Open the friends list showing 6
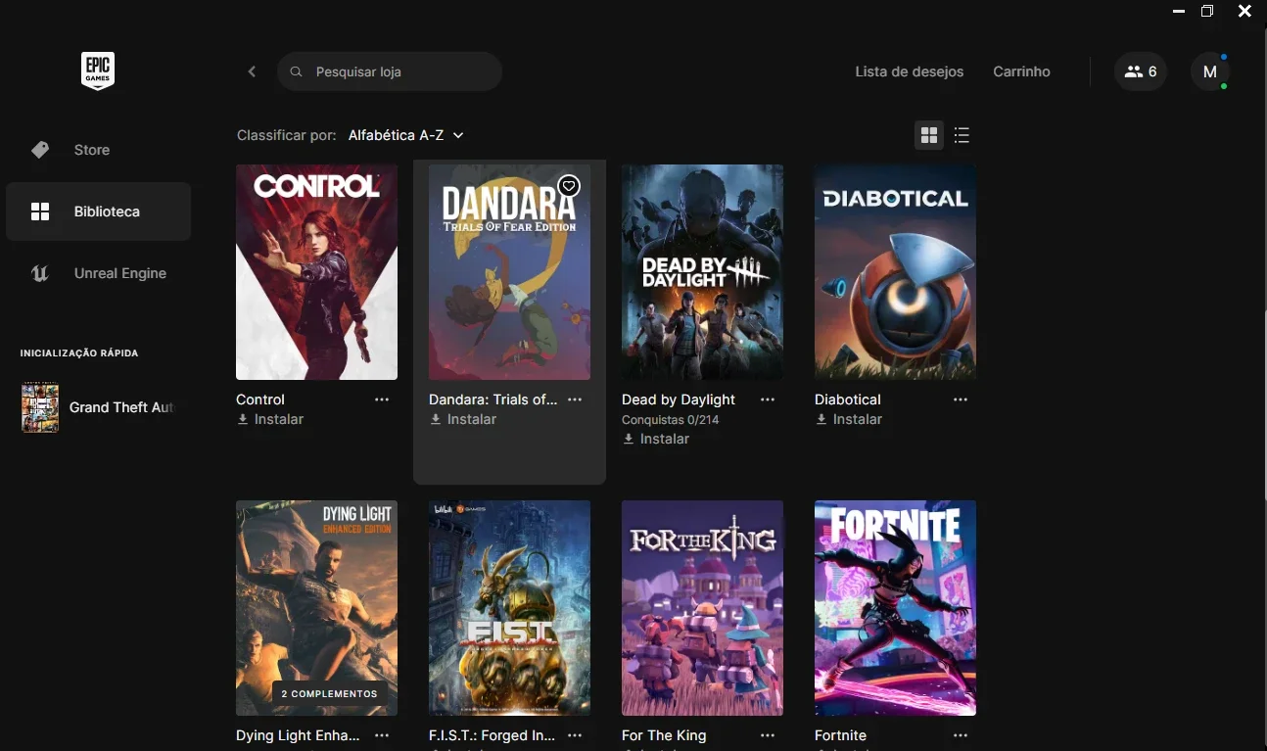 tap(1141, 71)
